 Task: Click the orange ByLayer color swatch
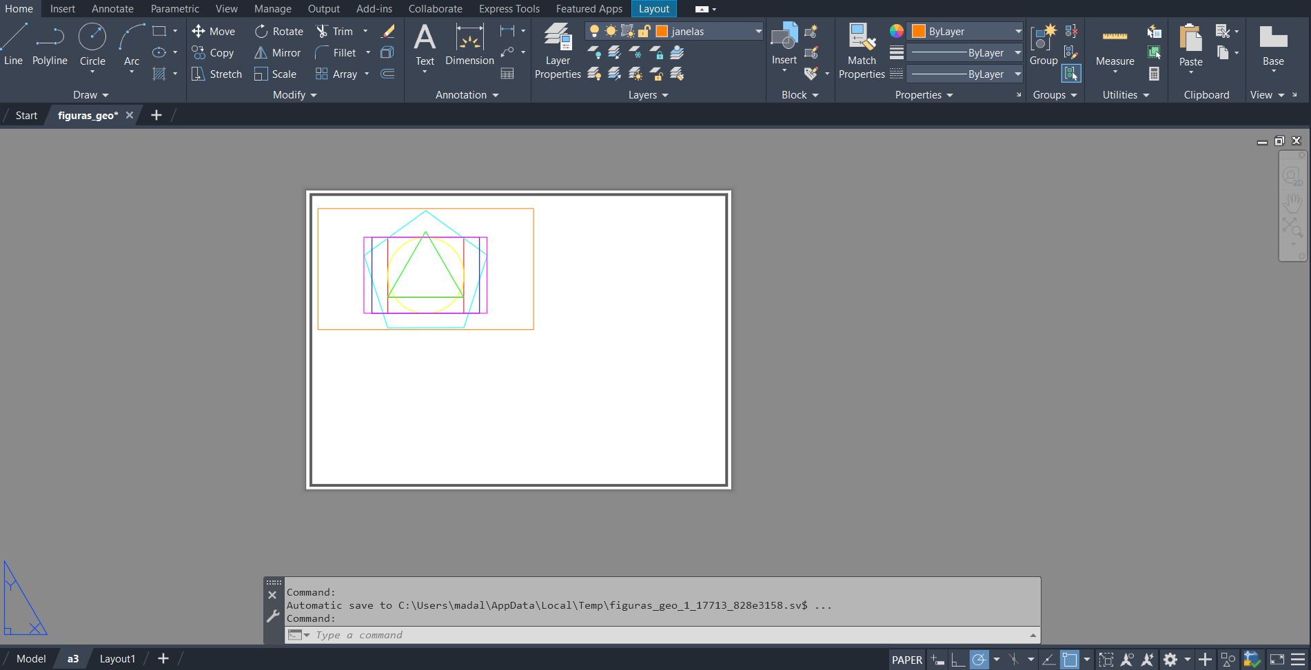click(918, 31)
